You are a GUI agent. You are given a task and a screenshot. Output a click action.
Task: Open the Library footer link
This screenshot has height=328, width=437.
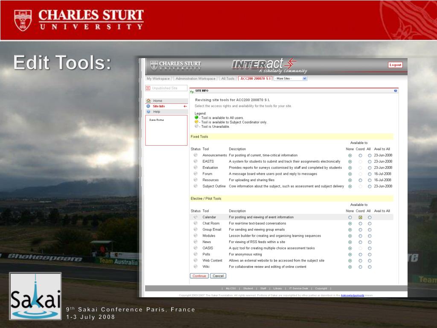click(277, 288)
